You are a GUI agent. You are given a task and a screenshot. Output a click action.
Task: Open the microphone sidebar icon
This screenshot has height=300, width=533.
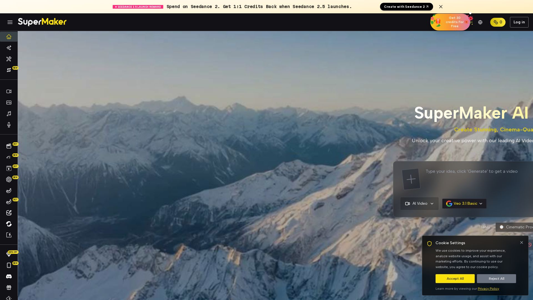point(9,125)
